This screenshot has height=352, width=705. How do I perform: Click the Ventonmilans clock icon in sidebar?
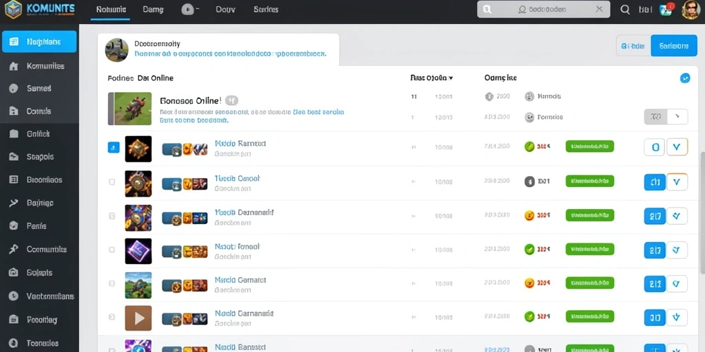14,296
